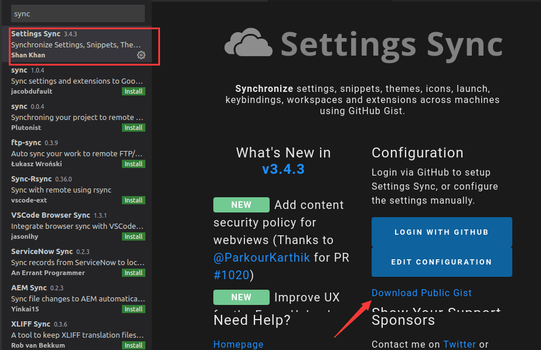Install the sync extension by Plutonist
The image size is (541, 350).
pos(134,128)
